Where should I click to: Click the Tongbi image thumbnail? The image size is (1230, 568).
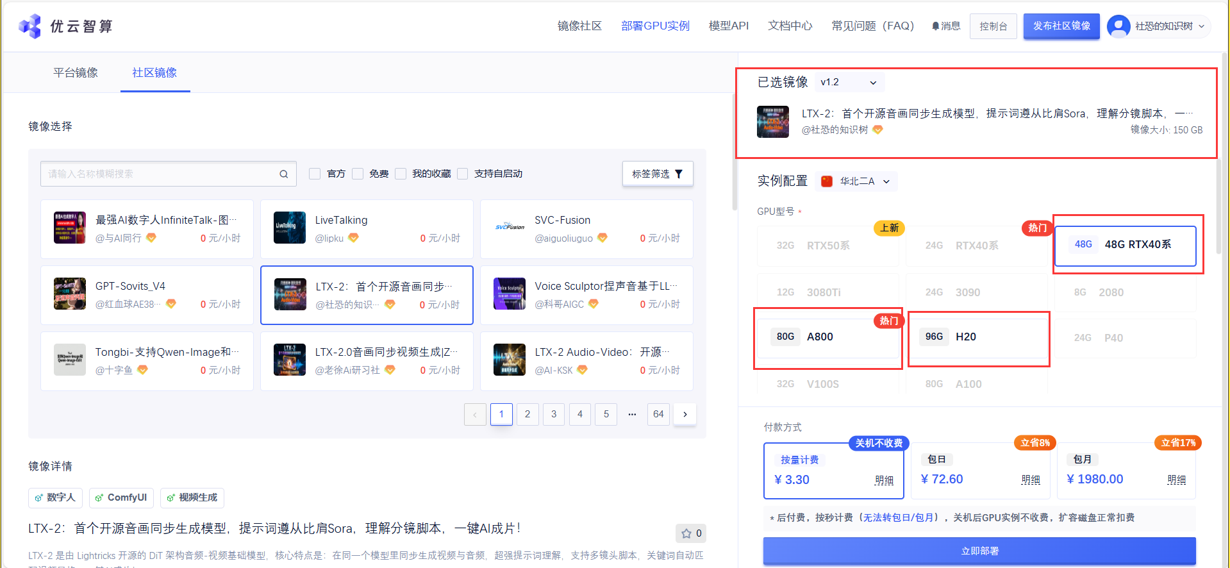coord(70,360)
